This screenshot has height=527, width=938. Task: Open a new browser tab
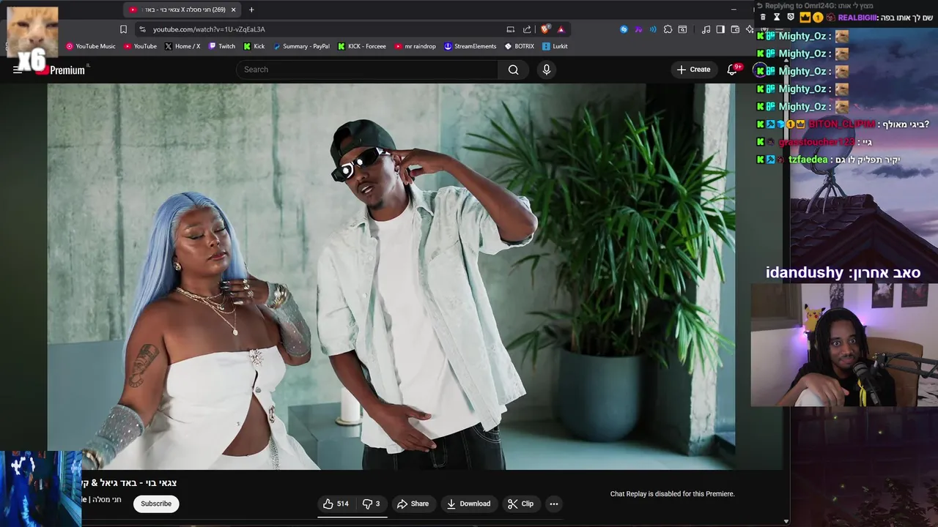tap(251, 10)
